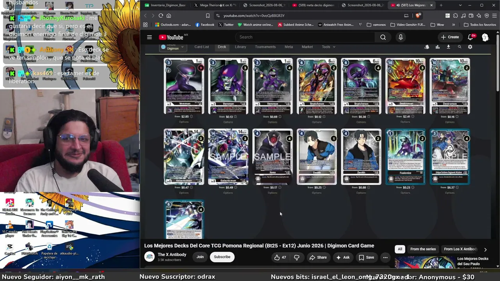500x281 pixels.
Task: Open YouTube notifications bell
Action: (471, 37)
